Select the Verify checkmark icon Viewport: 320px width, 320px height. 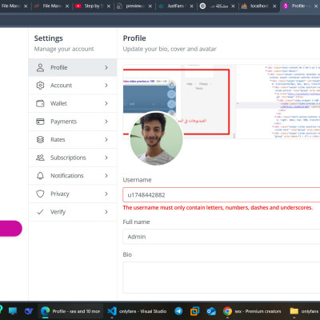[x=40, y=212]
